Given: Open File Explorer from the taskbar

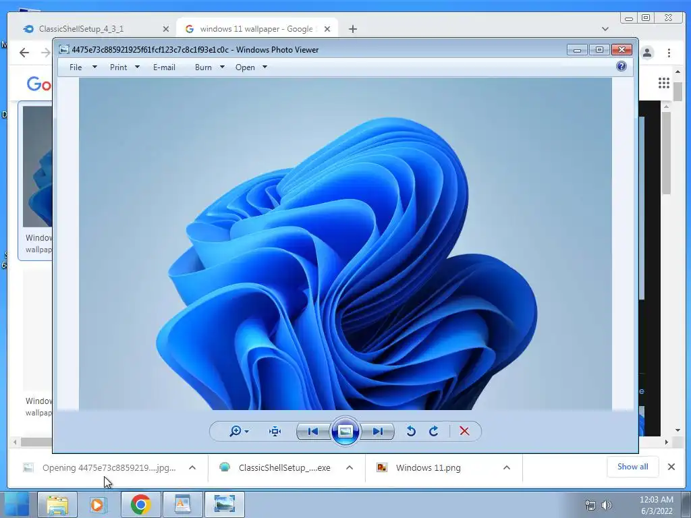Looking at the screenshot, I should coord(57,505).
